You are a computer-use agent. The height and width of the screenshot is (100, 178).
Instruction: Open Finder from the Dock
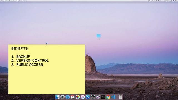[x=57, y=97]
